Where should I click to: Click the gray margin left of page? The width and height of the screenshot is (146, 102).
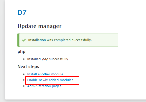2,51
